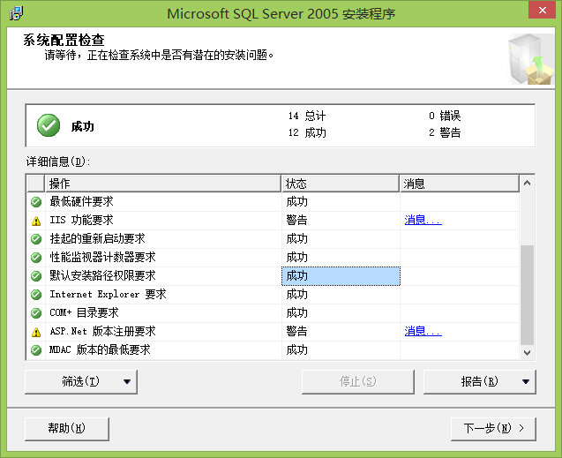The image size is (562, 458).
Task: Select the row 最低硬件要求
Action: tap(274, 202)
